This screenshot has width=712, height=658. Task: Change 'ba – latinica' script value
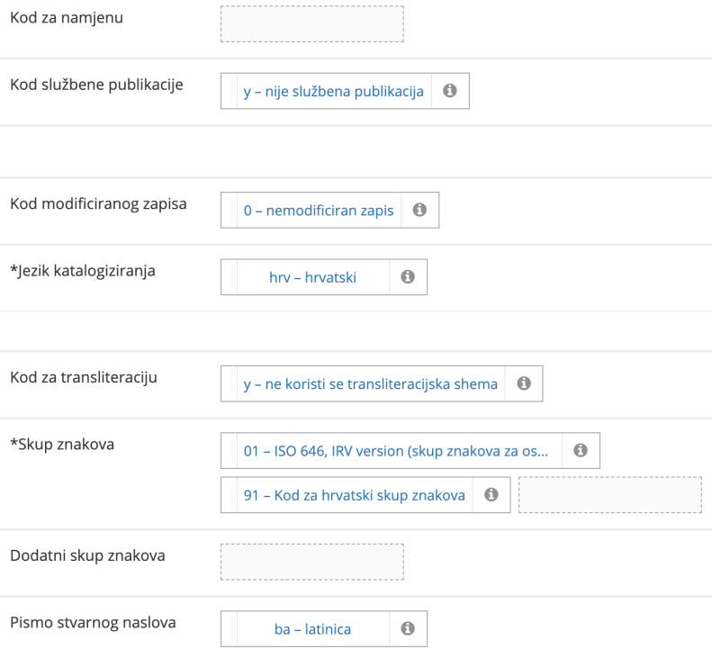tap(312, 630)
